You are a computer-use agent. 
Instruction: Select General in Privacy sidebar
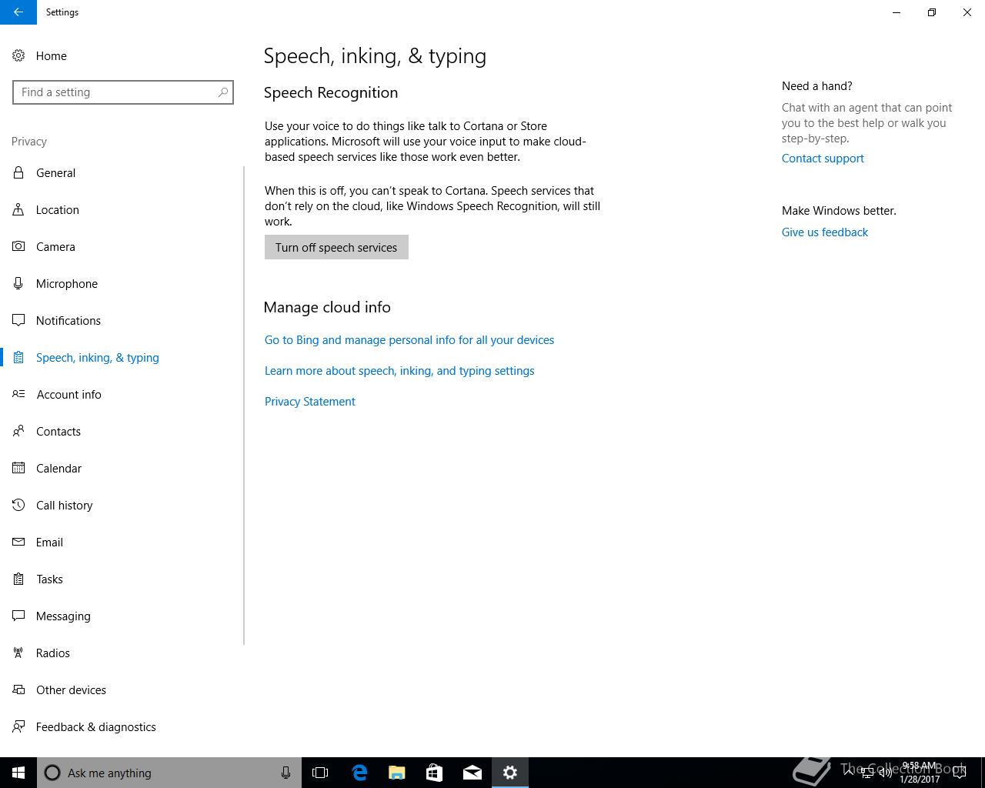click(56, 173)
